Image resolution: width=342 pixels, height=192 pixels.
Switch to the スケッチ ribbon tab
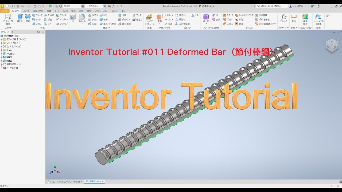[26, 11]
